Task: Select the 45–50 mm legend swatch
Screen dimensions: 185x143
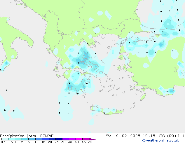Action: tap(86, 139)
